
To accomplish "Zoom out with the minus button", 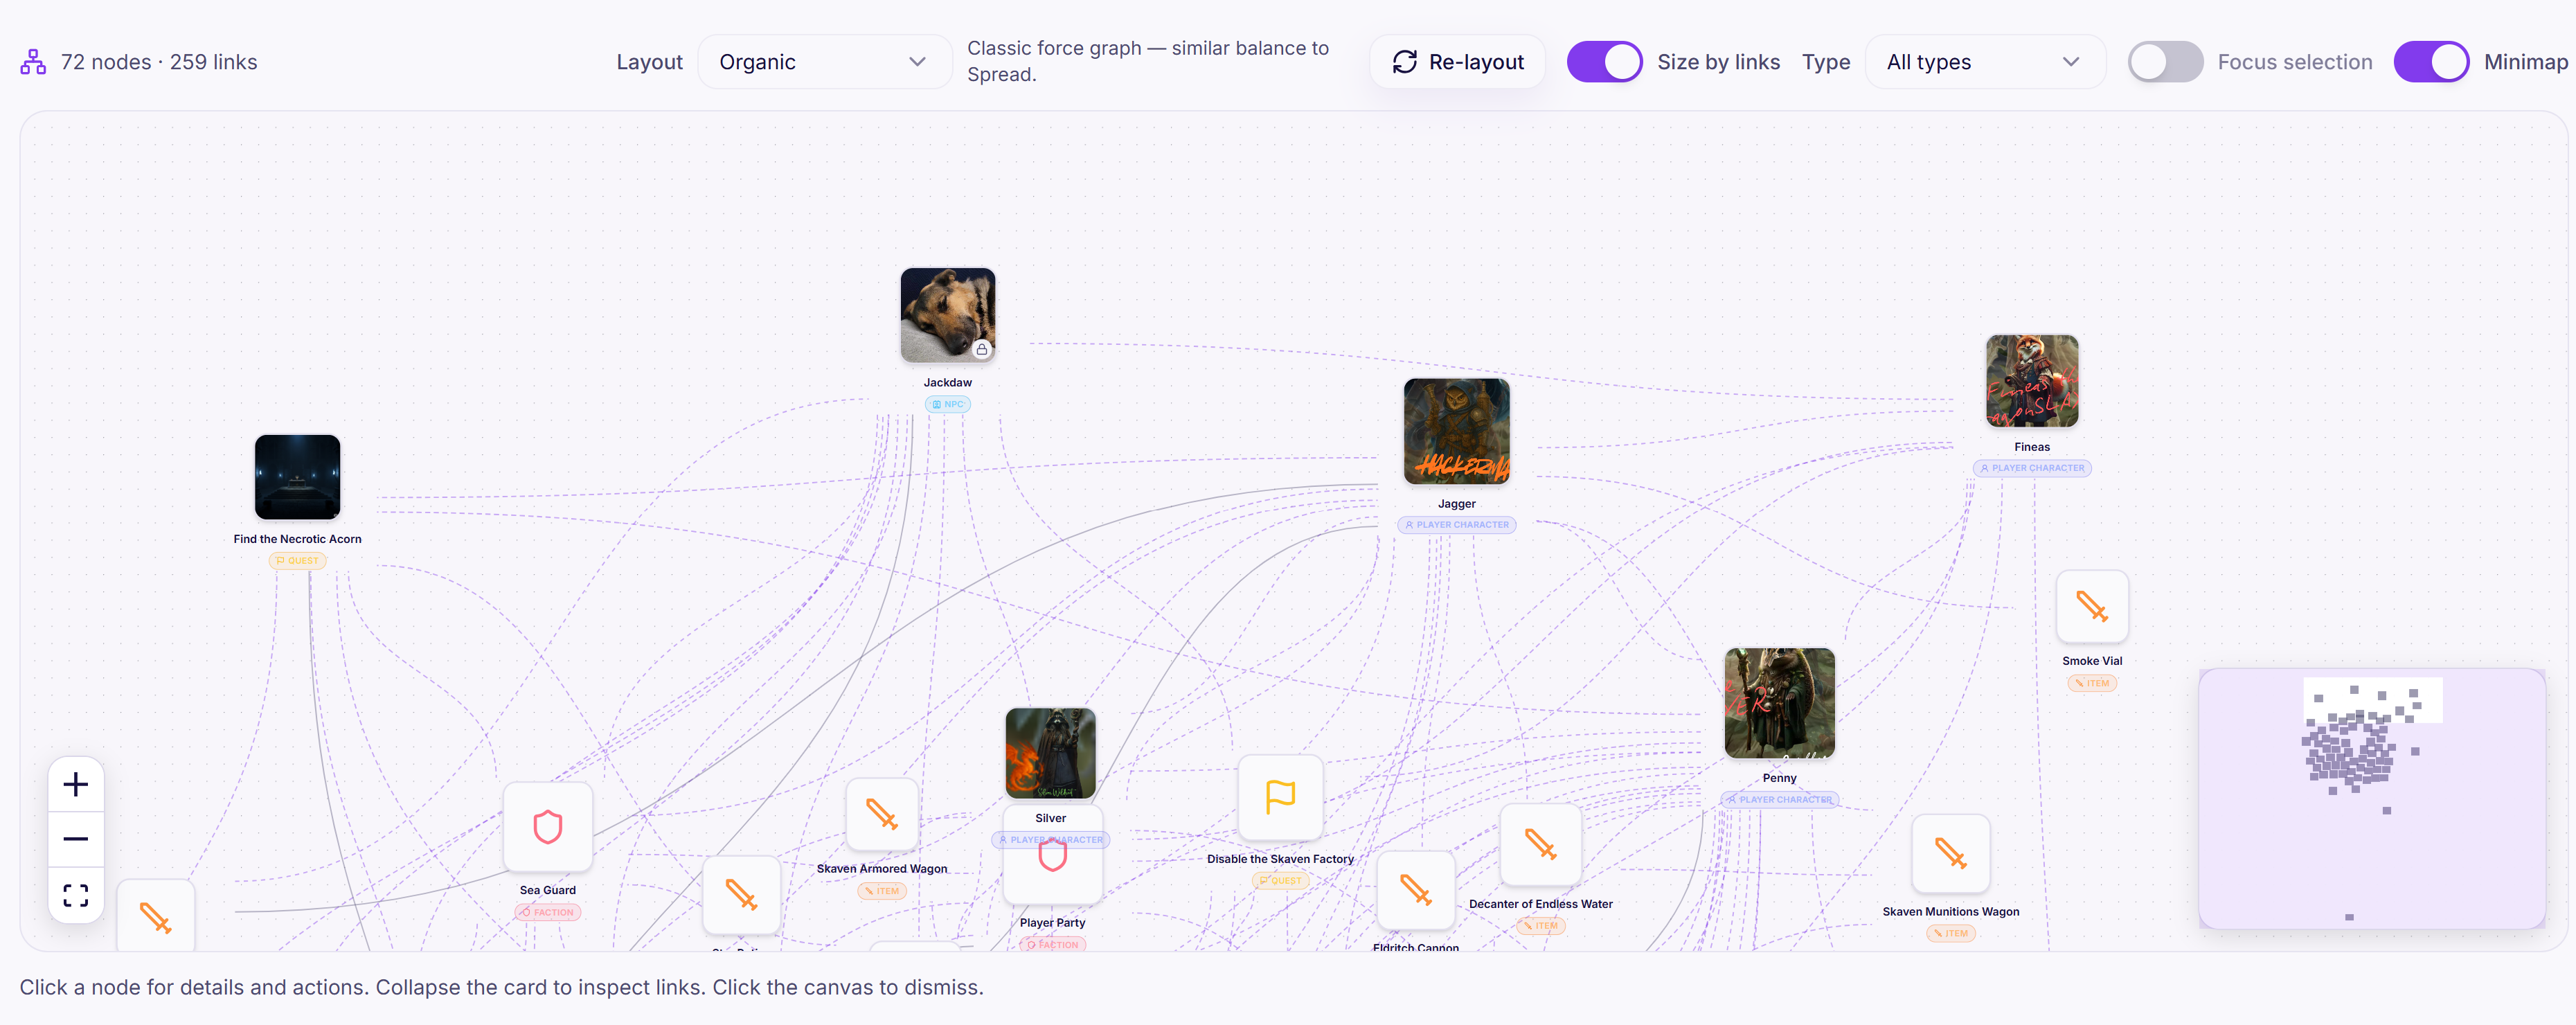I will [x=76, y=839].
